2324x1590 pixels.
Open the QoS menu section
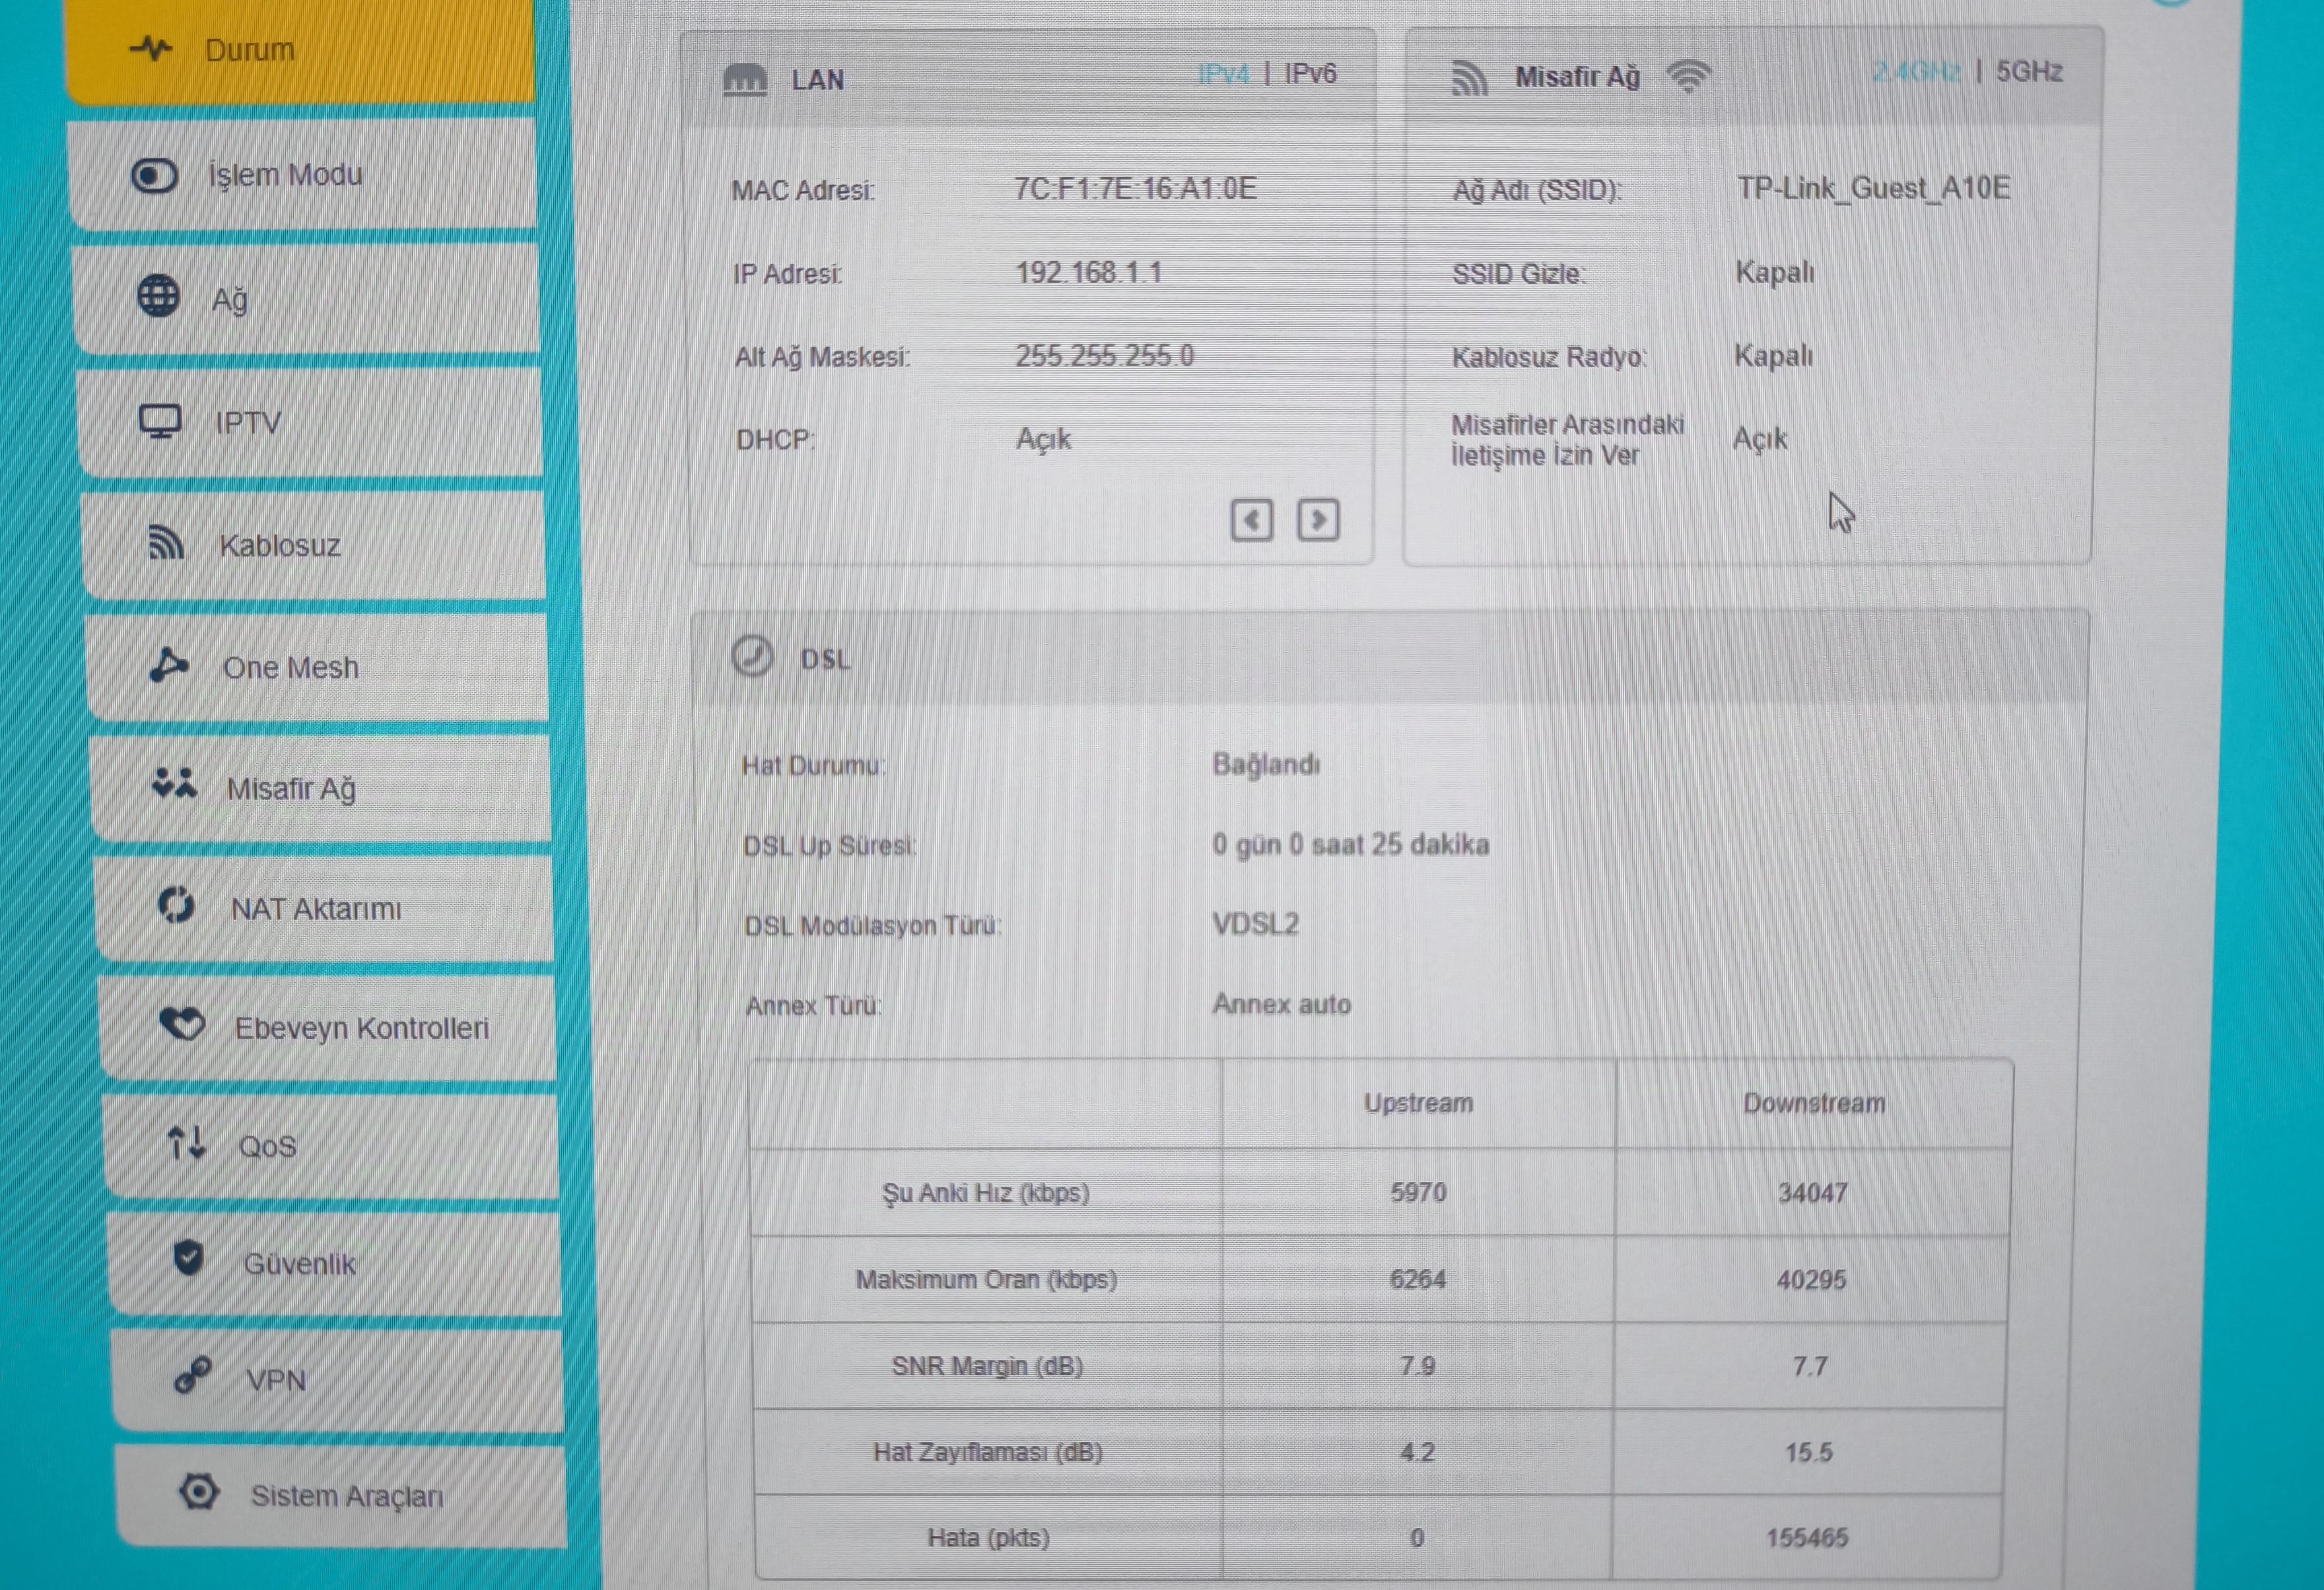pyautogui.click(x=266, y=1145)
